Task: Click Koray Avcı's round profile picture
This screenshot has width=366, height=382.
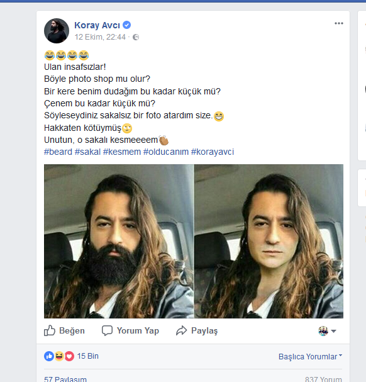Action: tap(57, 31)
